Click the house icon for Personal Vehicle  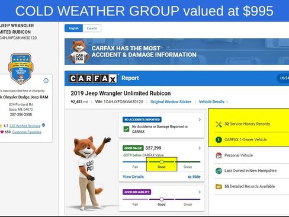(x=219, y=155)
